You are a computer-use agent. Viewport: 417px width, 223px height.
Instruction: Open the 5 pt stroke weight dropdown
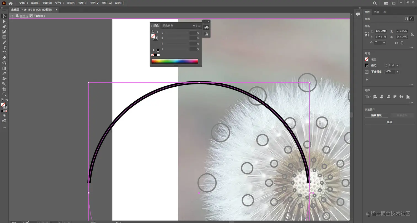pyautogui.click(x=397, y=65)
